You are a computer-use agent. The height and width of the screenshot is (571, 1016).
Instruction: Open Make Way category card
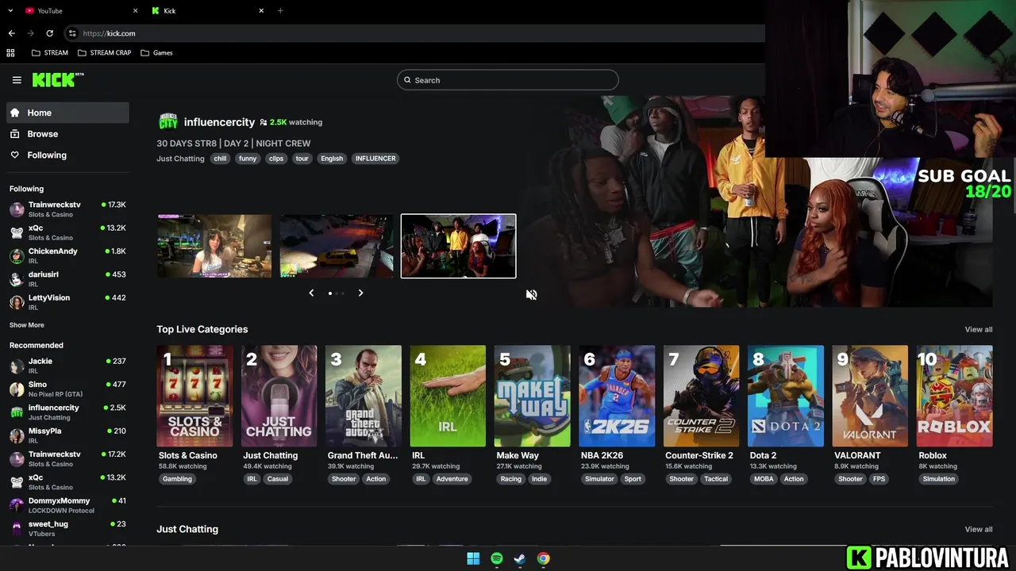532,396
